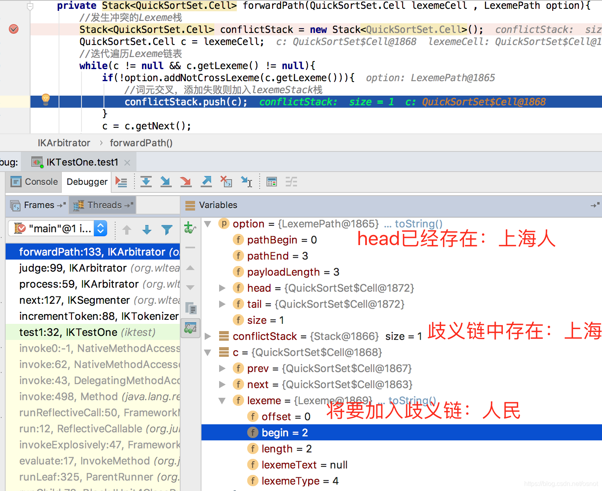Screen dimensions: 602x491
Task: Expand the head field node
Action: [x=222, y=288]
